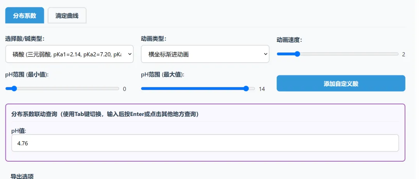Viewport: 419px width, 179px height.
Task: Click the 选择酸/碱类型 label text
Action: point(25,39)
